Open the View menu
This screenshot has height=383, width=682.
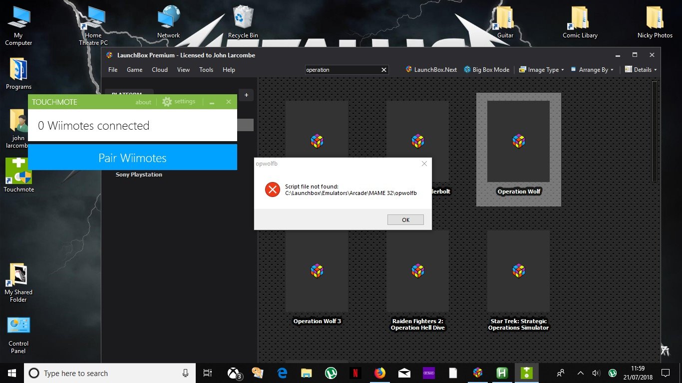pyautogui.click(x=183, y=70)
